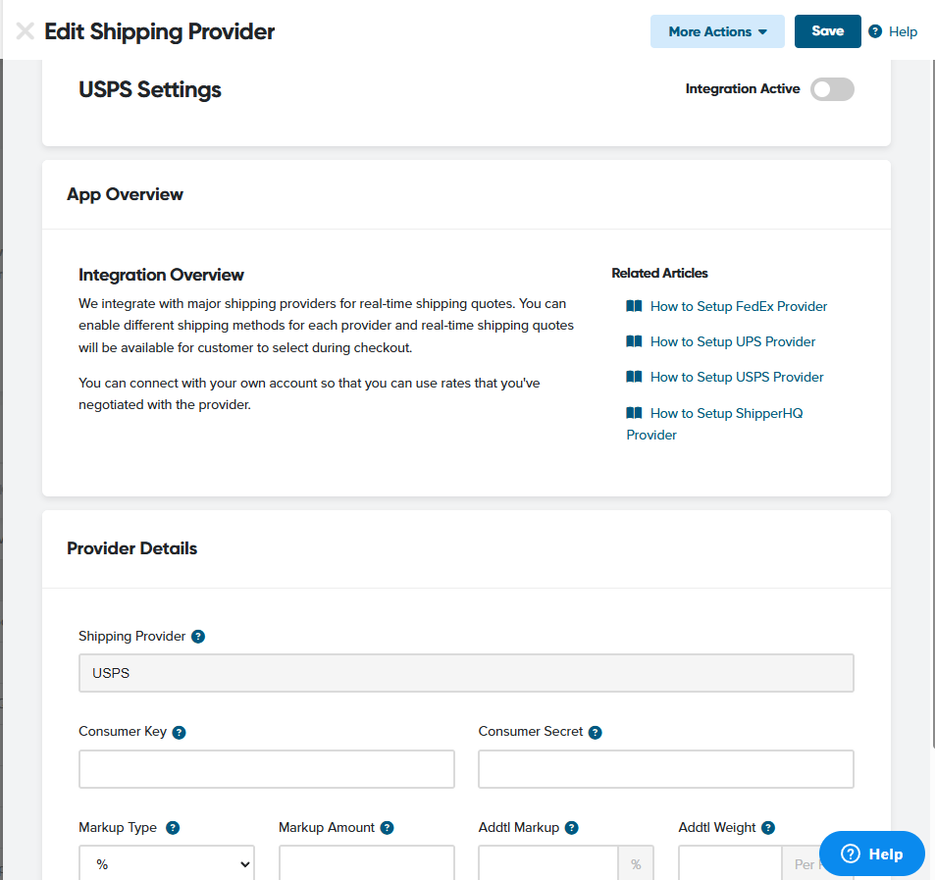Click into the Consumer Secret input field
Viewport: 935px width, 880px height.
[x=665, y=769]
